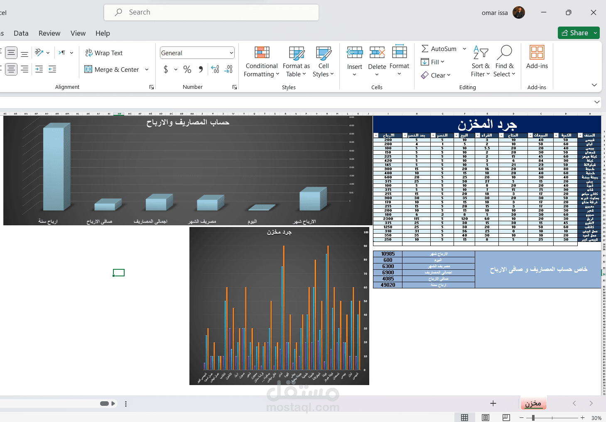Image resolution: width=606 pixels, height=422 pixels.
Task: Click the الارباح column filter arrow
Action: (376, 135)
